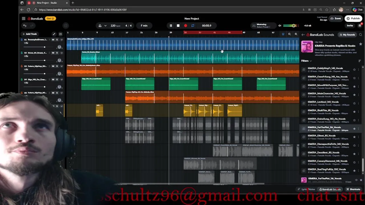This screenshot has width=365, height=205.
Task: Open Lyrics/Notes panel tab
Action: point(307,189)
